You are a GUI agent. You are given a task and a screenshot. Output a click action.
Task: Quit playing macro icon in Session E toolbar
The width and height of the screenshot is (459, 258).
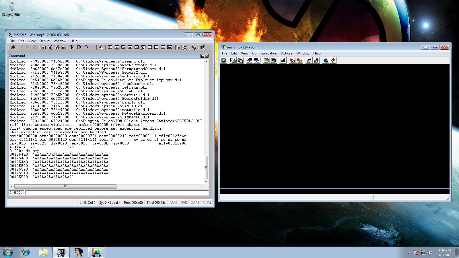pos(316,60)
